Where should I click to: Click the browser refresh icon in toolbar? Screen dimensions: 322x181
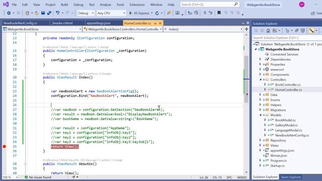click(x=157, y=13)
